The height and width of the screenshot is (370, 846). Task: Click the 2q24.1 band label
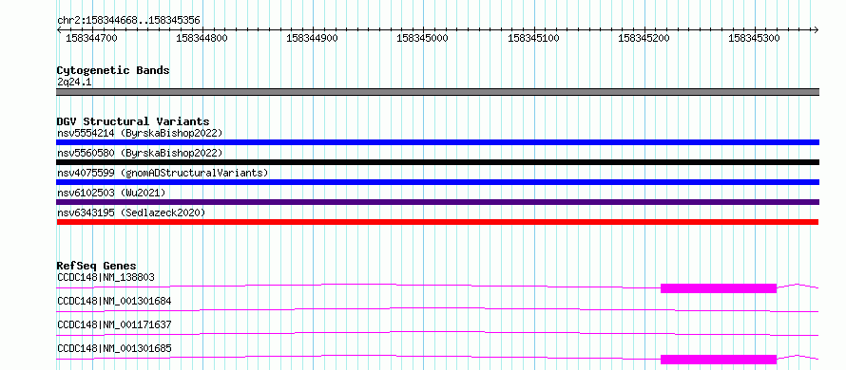(74, 82)
